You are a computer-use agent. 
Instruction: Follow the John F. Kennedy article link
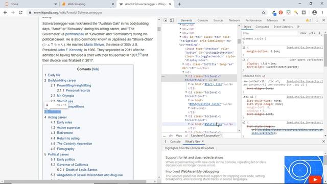(70, 50)
